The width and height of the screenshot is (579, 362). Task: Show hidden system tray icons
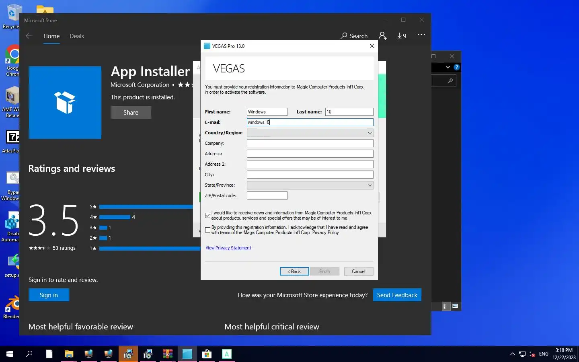click(512, 354)
